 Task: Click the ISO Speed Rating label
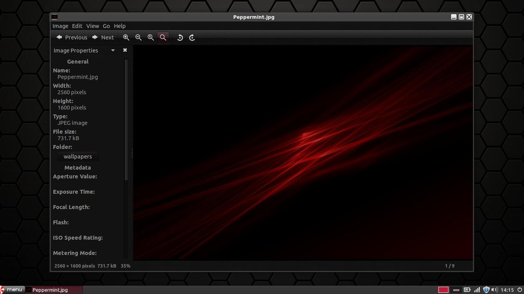point(78,238)
